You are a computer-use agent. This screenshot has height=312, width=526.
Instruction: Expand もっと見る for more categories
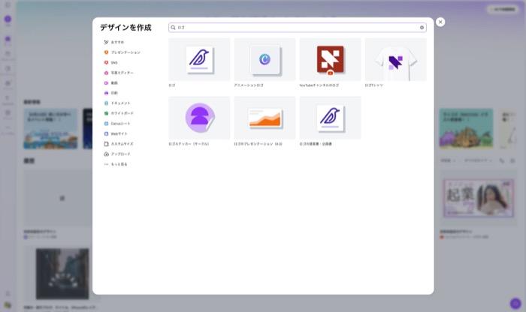tap(116, 164)
